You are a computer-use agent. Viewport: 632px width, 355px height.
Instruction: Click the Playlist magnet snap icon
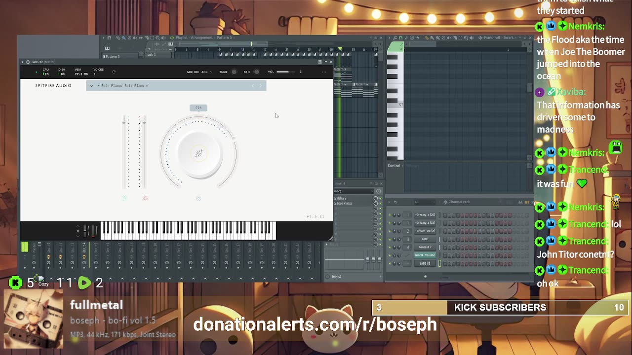110,37
